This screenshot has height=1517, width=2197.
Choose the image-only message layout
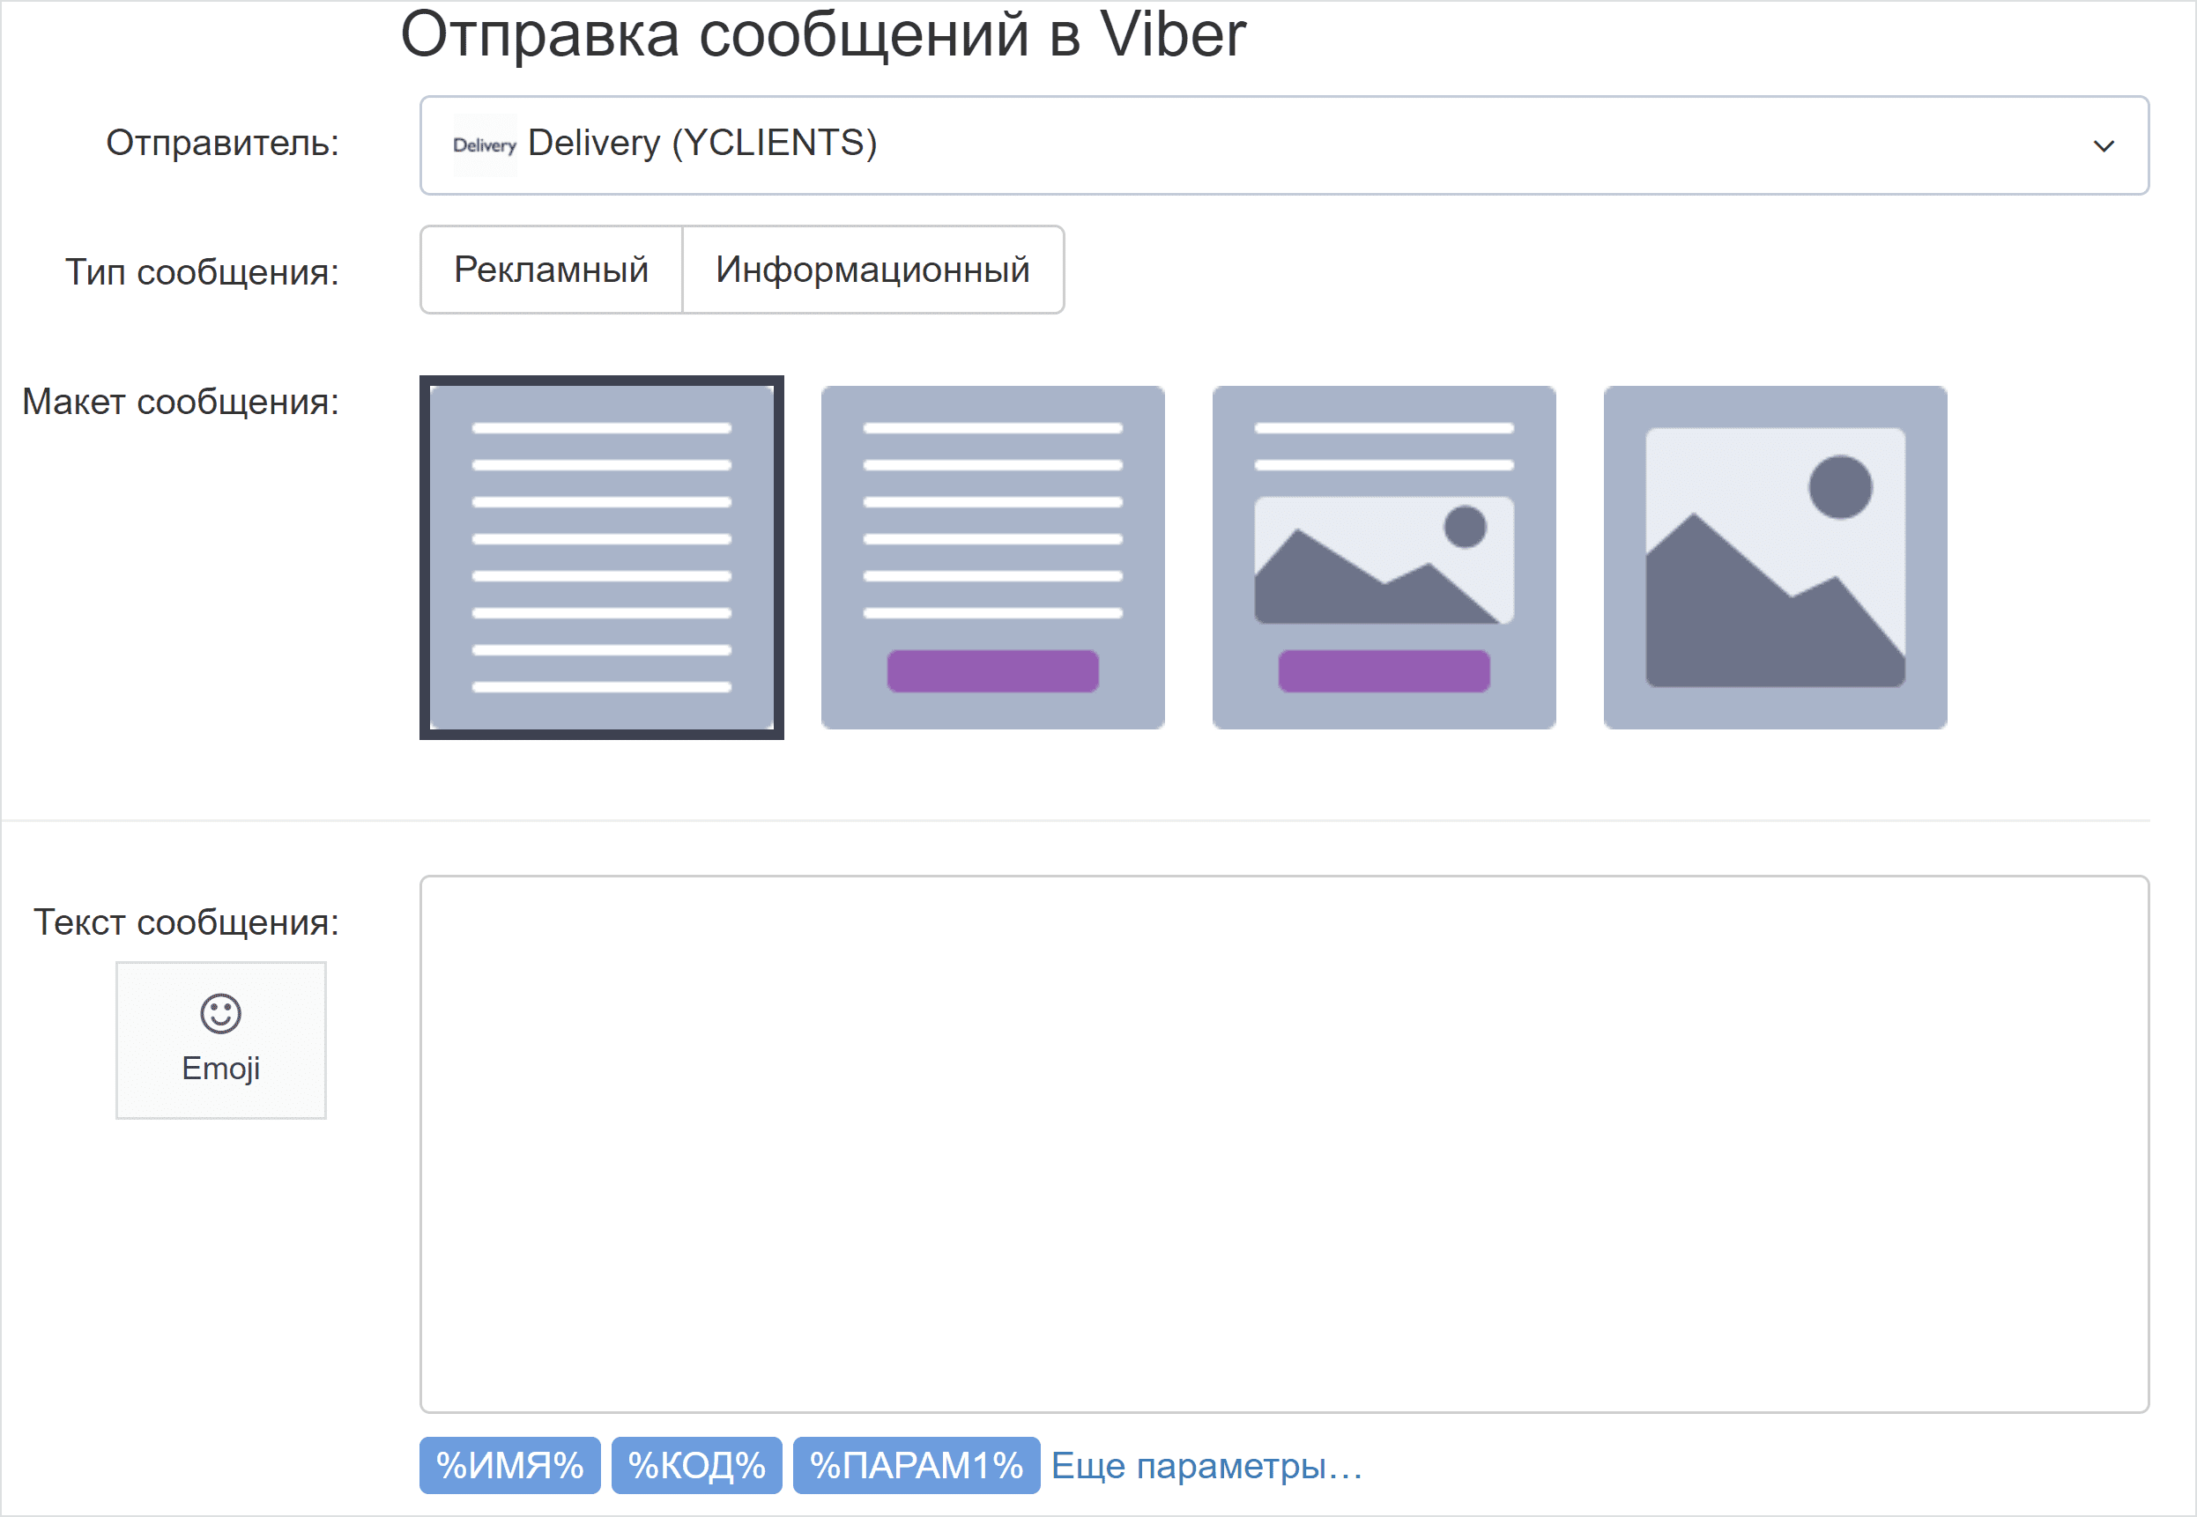(1775, 558)
